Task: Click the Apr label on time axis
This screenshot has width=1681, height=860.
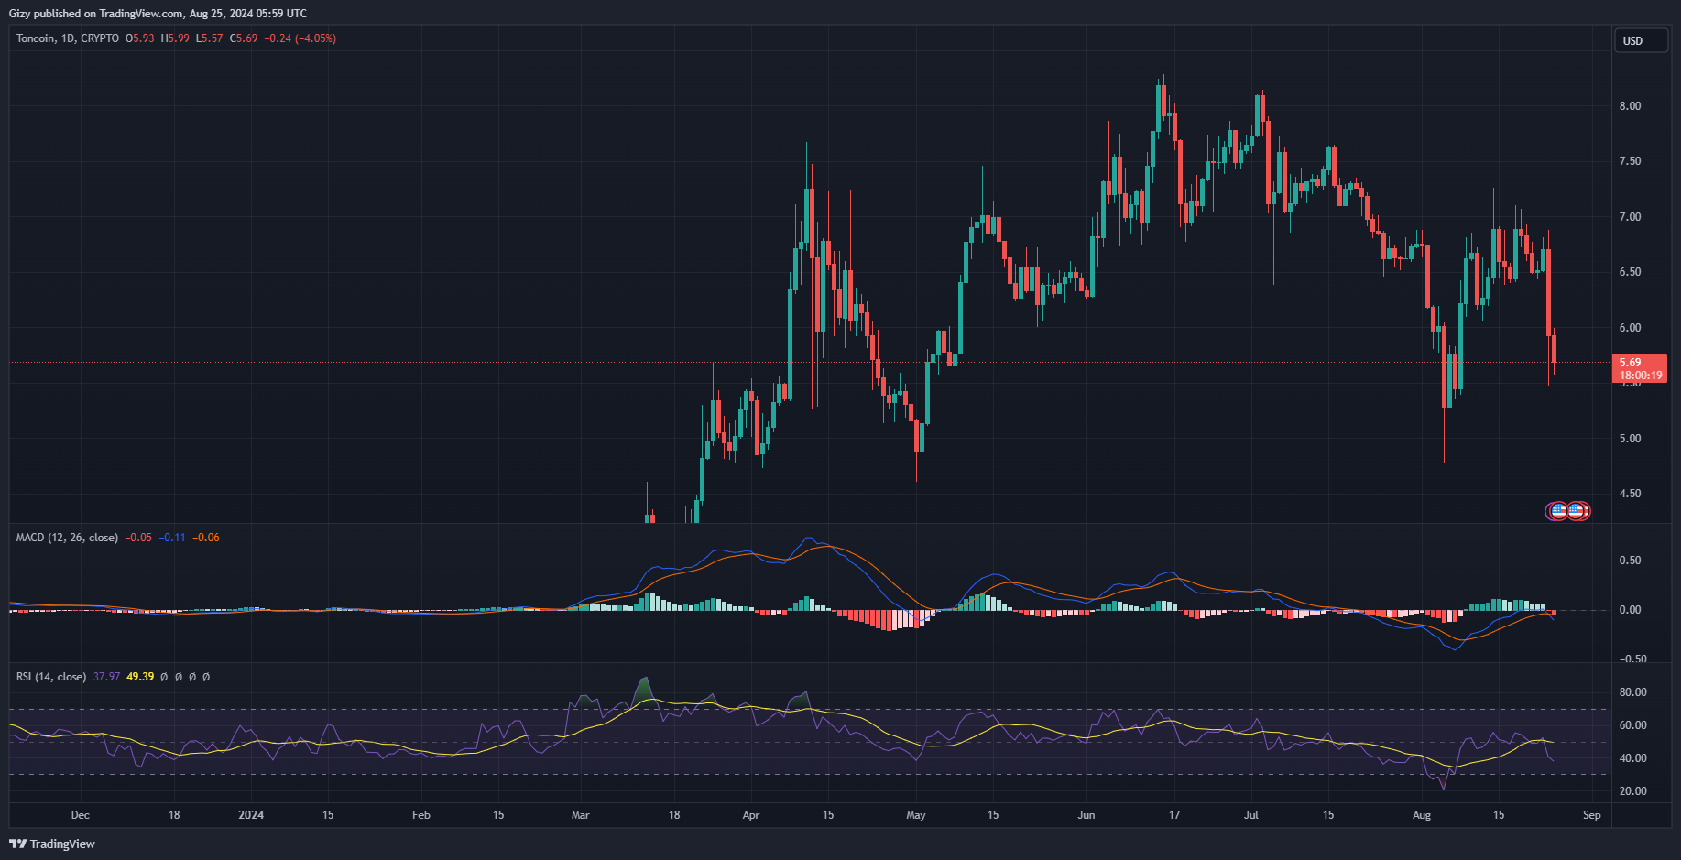Action: (751, 815)
